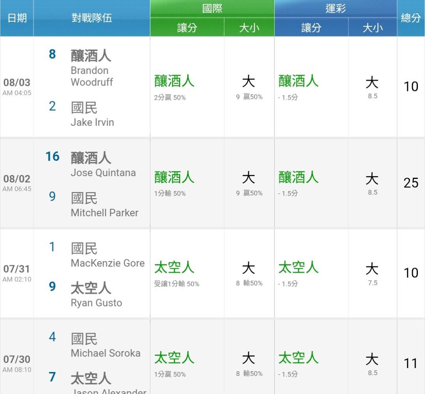The height and width of the screenshot is (394, 425).
Task: Click score 7 for 太空人 on 07/30
Action: tap(52, 377)
